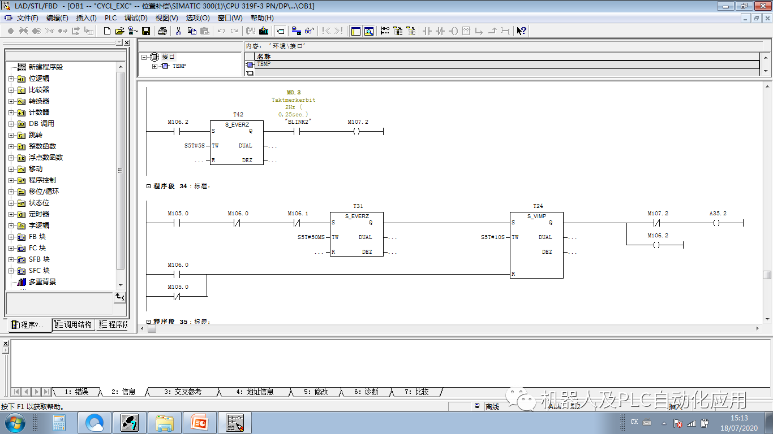Viewport: 773px width, 434px height.
Task: Click the Save icon in toolbar
Action: tap(145, 31)
